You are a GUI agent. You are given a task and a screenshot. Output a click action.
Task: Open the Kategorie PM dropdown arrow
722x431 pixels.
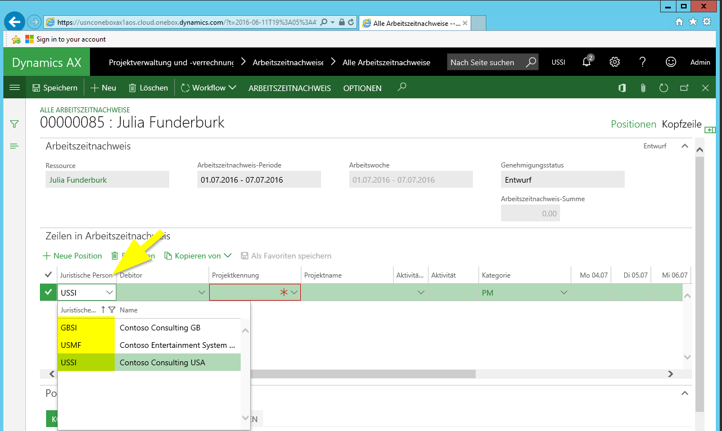(x=564, y=292)
